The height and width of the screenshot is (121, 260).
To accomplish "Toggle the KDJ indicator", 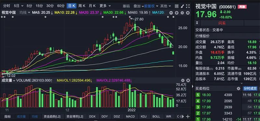I will tap(144, 116).
